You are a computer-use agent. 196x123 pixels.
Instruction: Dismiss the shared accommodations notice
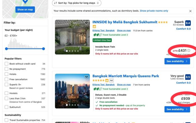point(190,11)
